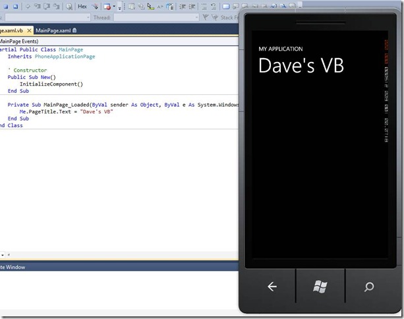The width and height of the screenshot is (404, 319).
Task: Click the 'Partial Public Class MainPage' line
Action: (x=42, y=49)
